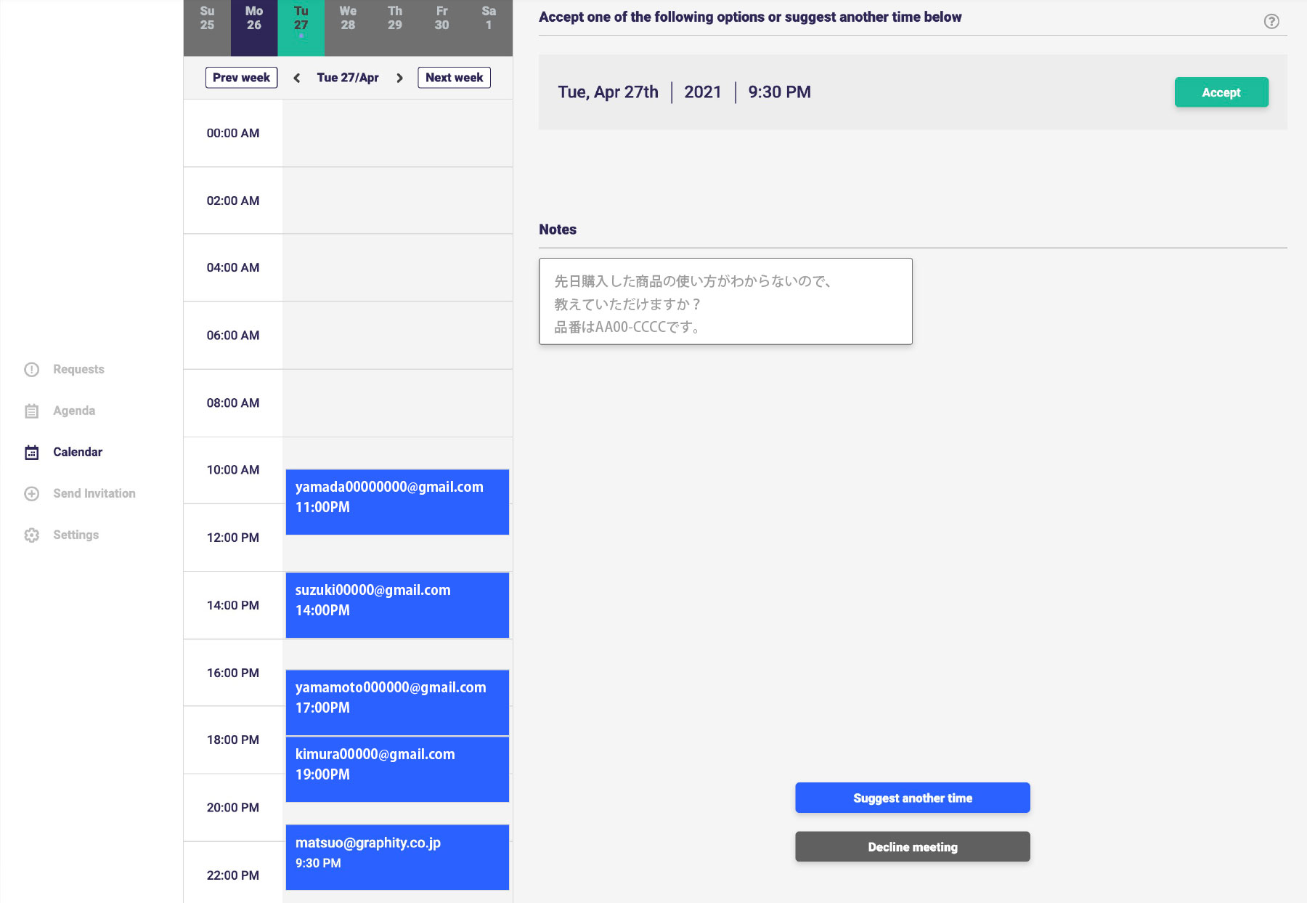
Task: Click the Calendar icon in sidebar
Action: (x=32, y=453)
